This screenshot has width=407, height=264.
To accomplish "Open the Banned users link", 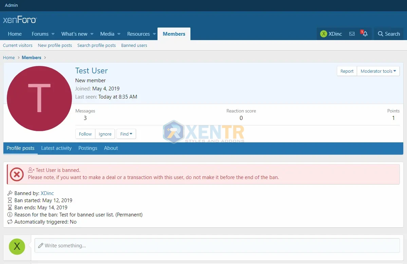I will point(134,46).
